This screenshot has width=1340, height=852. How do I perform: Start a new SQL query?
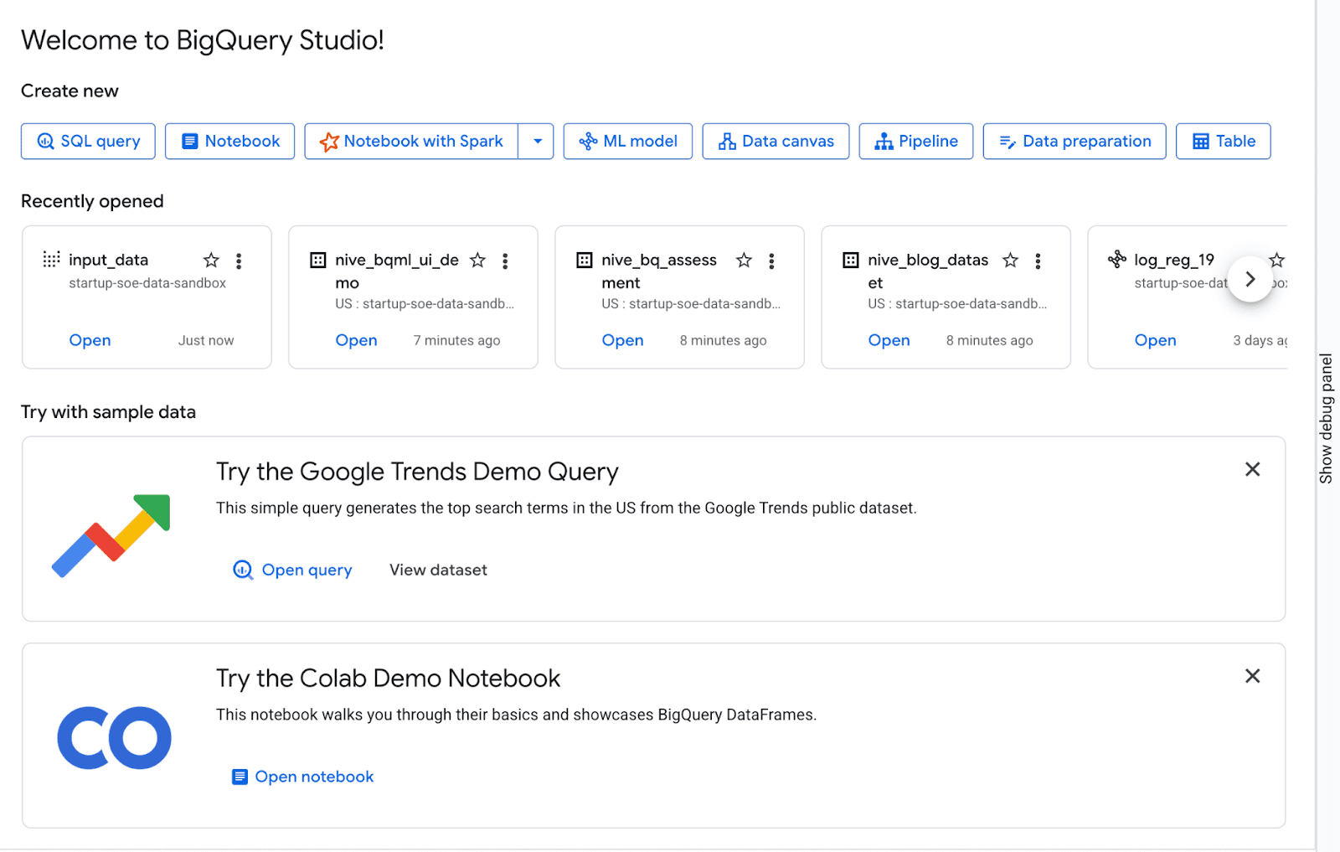pos(87,141)
